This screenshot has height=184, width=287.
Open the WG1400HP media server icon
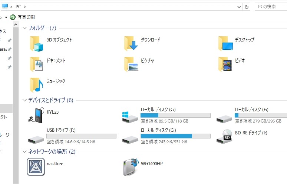pyautogui.click(x=131, y=167)
